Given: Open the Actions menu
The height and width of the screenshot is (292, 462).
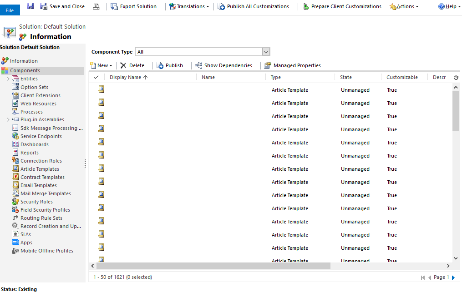Looking at the screenshot, I should tap(404, 6).
